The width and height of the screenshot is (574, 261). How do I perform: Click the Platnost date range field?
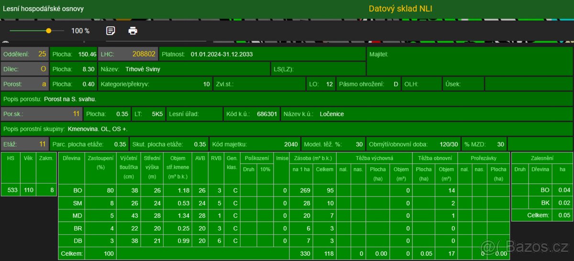[221, 54]
